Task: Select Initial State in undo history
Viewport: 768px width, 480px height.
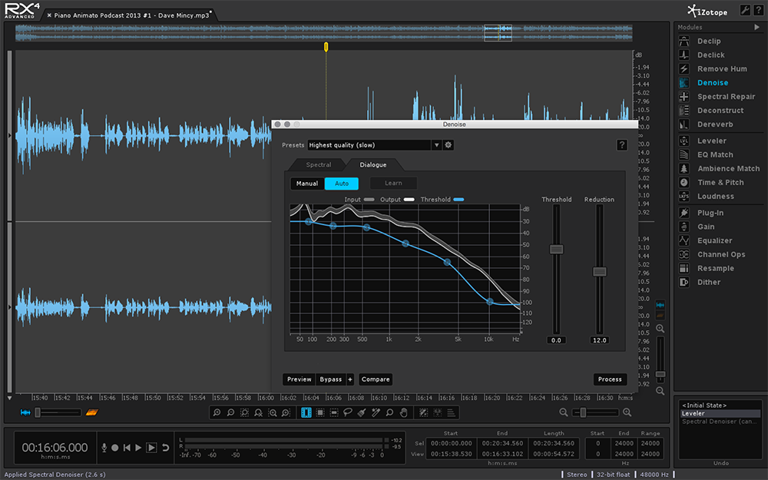Action: tap(704, 406)
